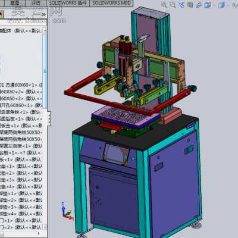The height and width of the screenshot is (238, 238).
Task: Click the XYZ orientation triad in the viewport
Action: point(67,211)
